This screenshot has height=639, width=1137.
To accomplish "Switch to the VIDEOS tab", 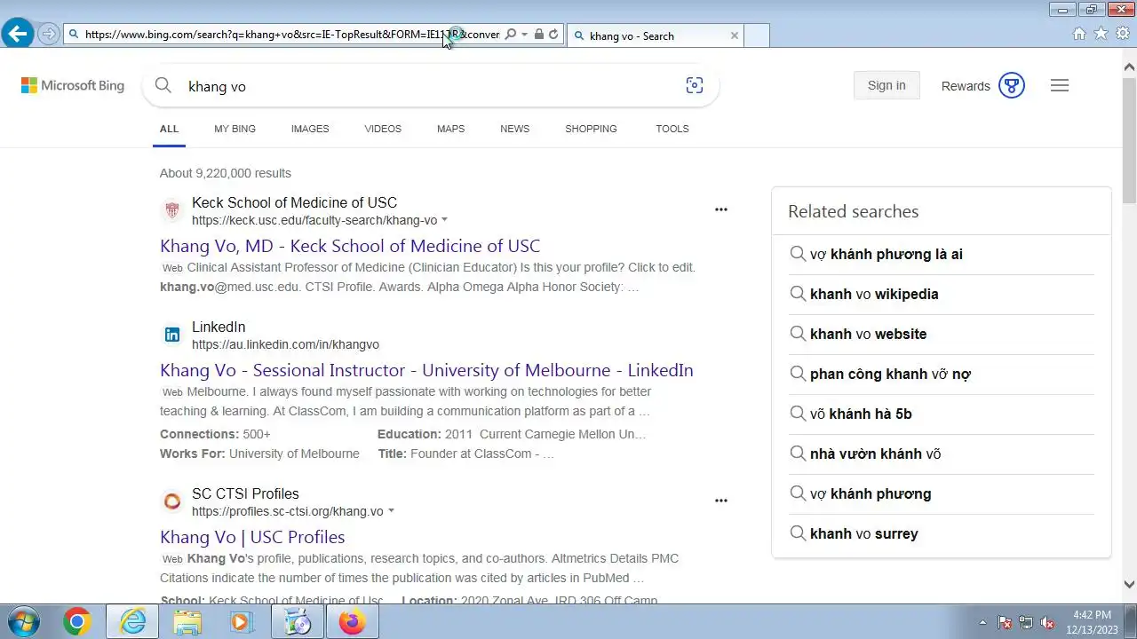I will (x=383, y=129).
